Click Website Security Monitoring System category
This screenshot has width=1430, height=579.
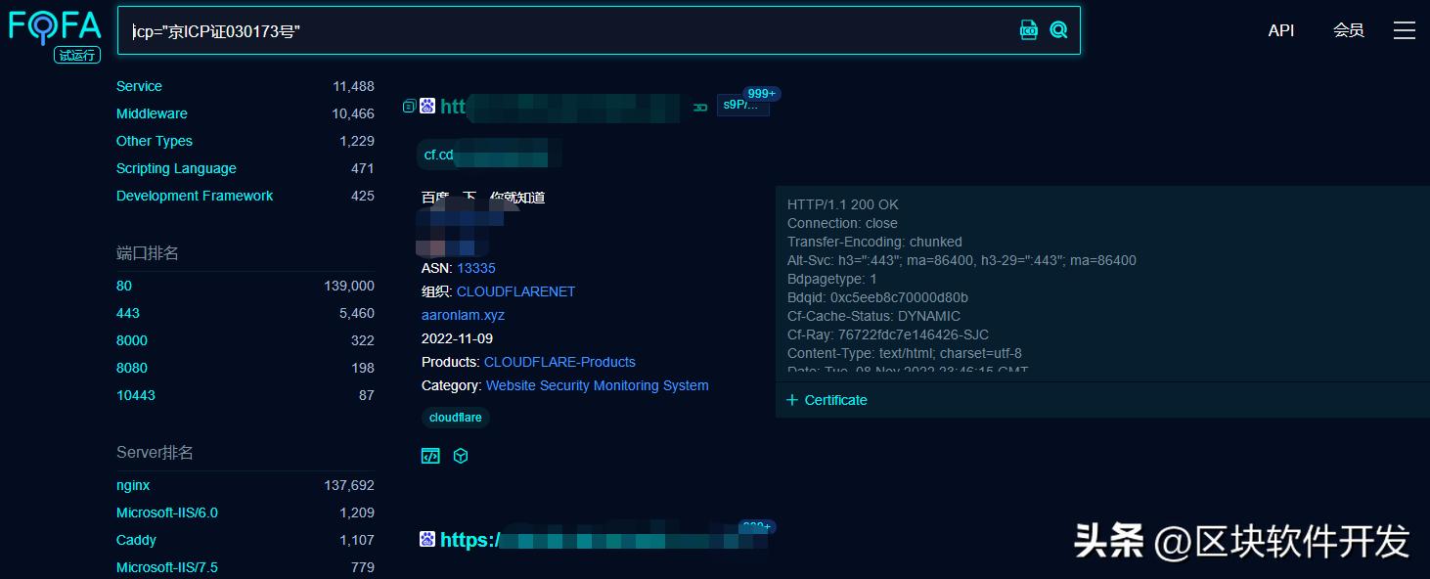coord(597,385)
